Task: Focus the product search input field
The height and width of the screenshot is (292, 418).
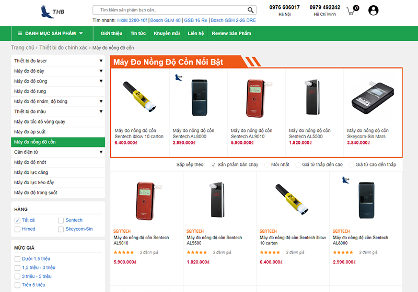Action: [172, 10]
